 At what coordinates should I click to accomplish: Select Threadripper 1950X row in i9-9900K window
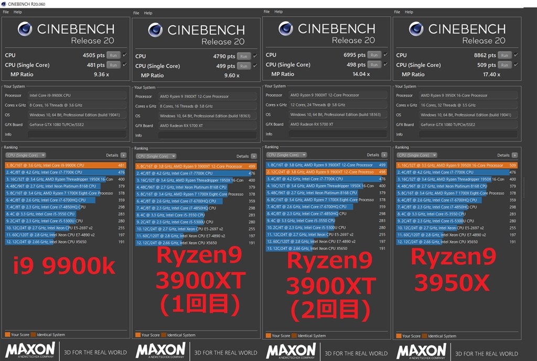[x=66, y=179]
